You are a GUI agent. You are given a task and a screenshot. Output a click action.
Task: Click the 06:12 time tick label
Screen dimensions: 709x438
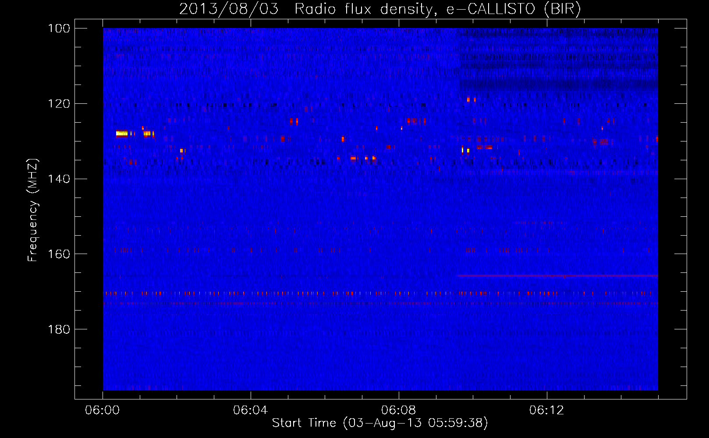coord(546,410)
